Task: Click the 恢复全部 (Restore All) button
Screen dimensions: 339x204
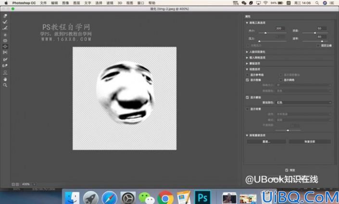Action: [x=310, y=142]
